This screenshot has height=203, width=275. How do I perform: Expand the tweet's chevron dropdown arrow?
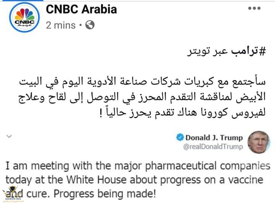(x=9, y=136)
